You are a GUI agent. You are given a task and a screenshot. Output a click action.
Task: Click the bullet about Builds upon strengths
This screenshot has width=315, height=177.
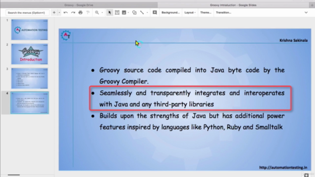click(x=192, y=121)
